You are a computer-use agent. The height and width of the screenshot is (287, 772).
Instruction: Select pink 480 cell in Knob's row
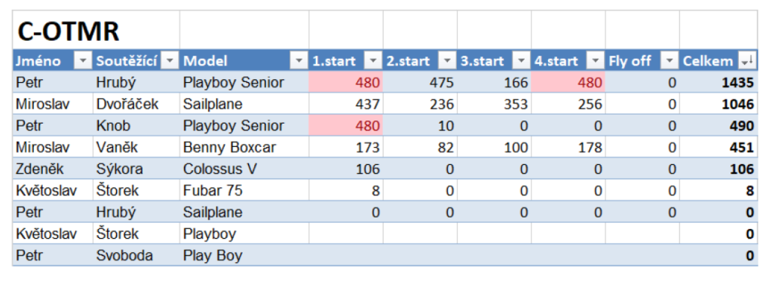coord(345,126)
